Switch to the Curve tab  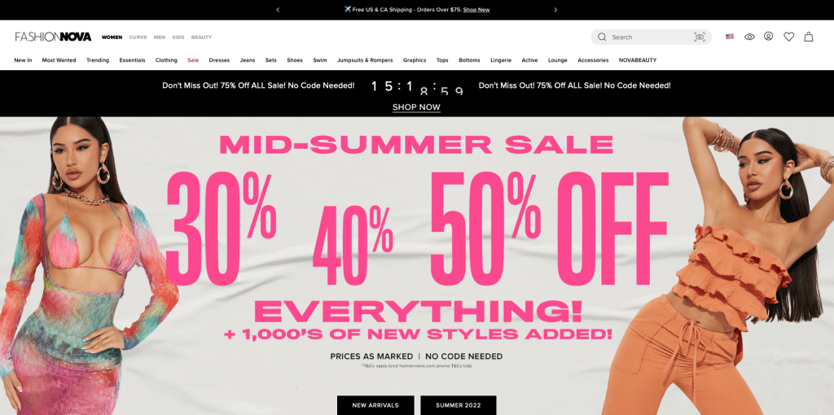[138, 37]
